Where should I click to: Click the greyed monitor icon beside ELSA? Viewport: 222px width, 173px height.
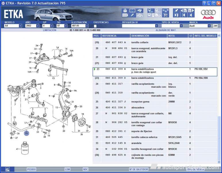click(x=158, y=10)
